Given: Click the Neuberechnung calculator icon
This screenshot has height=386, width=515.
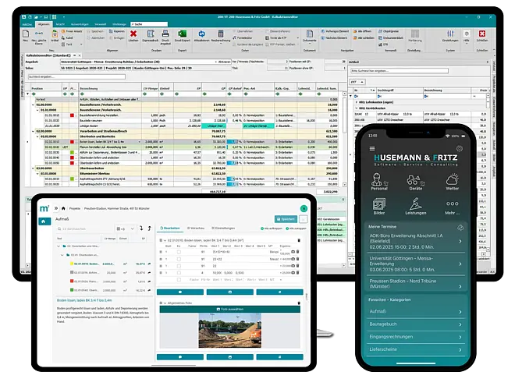Looking at the screenshot, I should coord(221,34).
